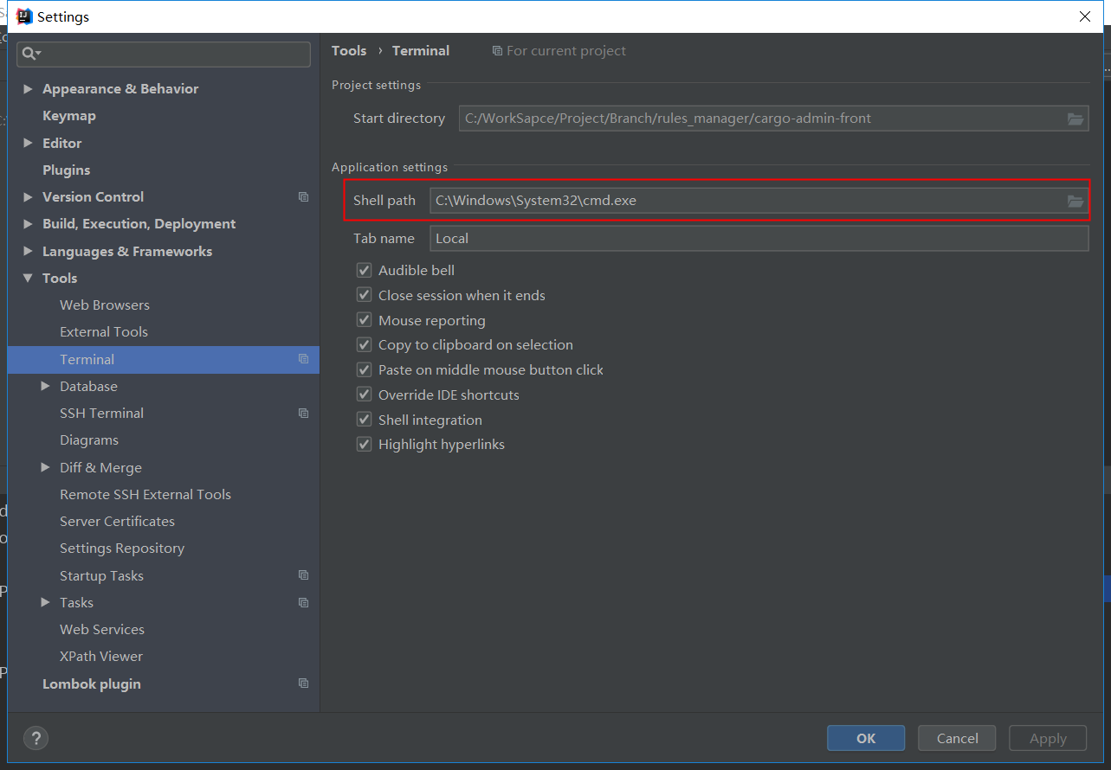Click the Terminal breadcrumb label
The image size is (1111, 770).
(421, 51)
